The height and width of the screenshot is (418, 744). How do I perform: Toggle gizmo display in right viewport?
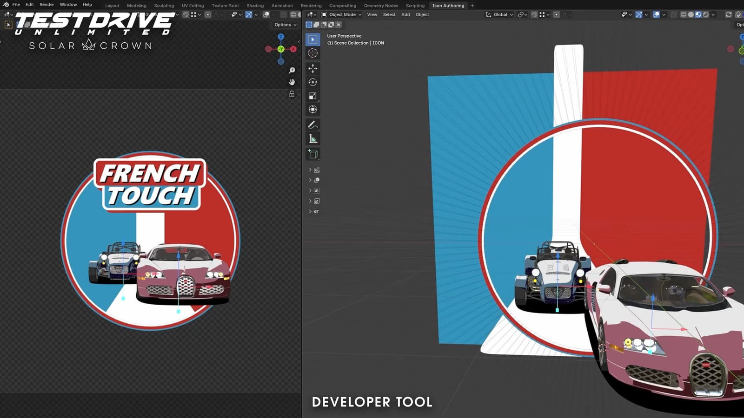click(x=639, y=14)
